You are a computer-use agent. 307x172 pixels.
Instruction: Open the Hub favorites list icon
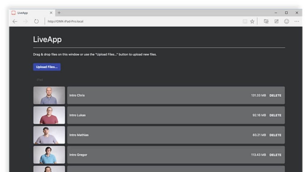266,21
